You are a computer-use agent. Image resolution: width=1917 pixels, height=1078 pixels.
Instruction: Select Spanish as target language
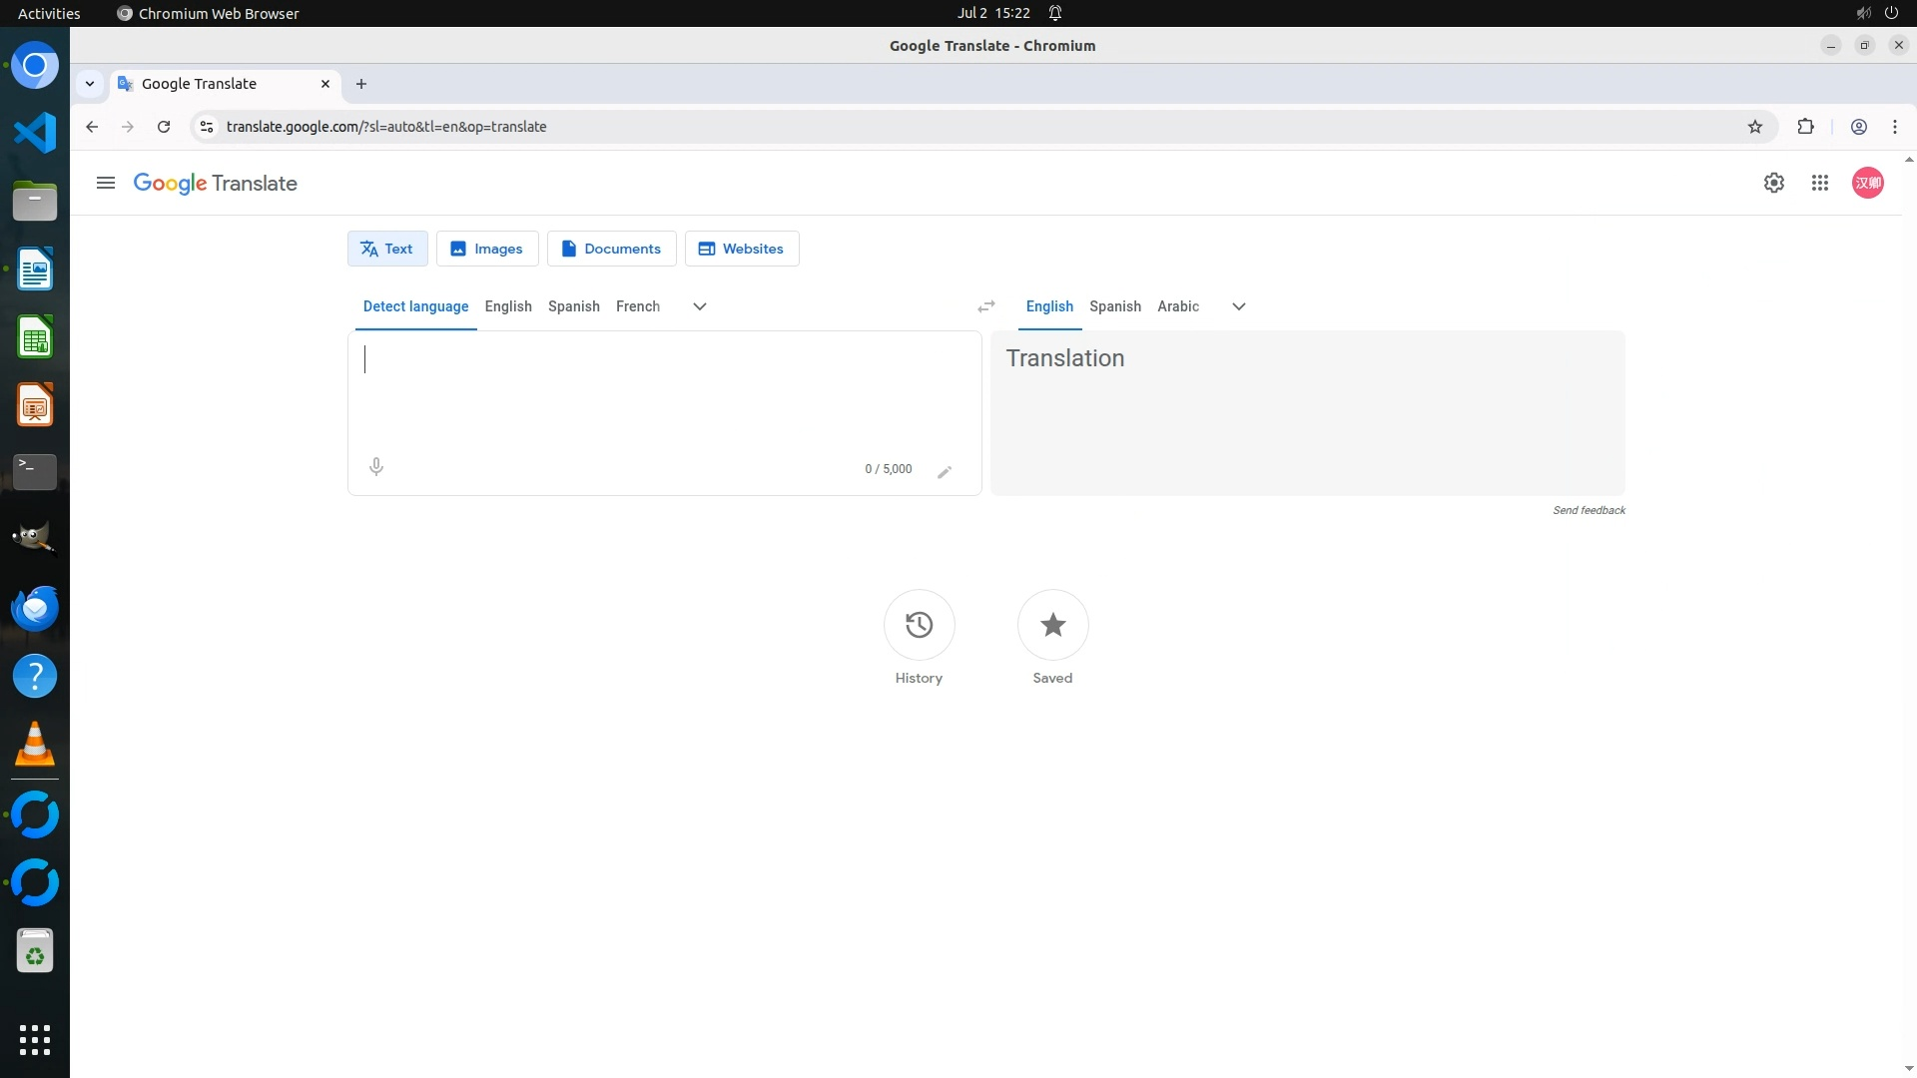(x=1114, y=306)
